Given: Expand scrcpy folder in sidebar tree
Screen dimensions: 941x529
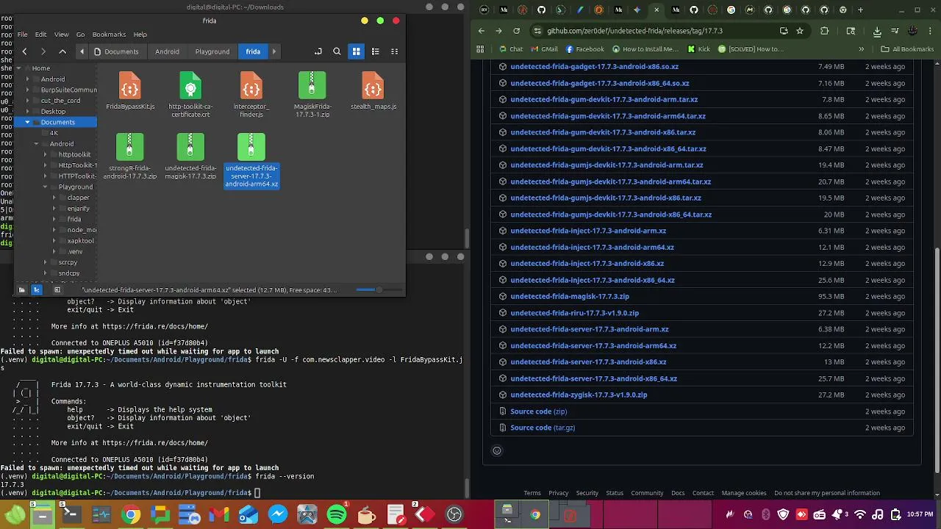Looking at the screenshot, I should [45, 262].
